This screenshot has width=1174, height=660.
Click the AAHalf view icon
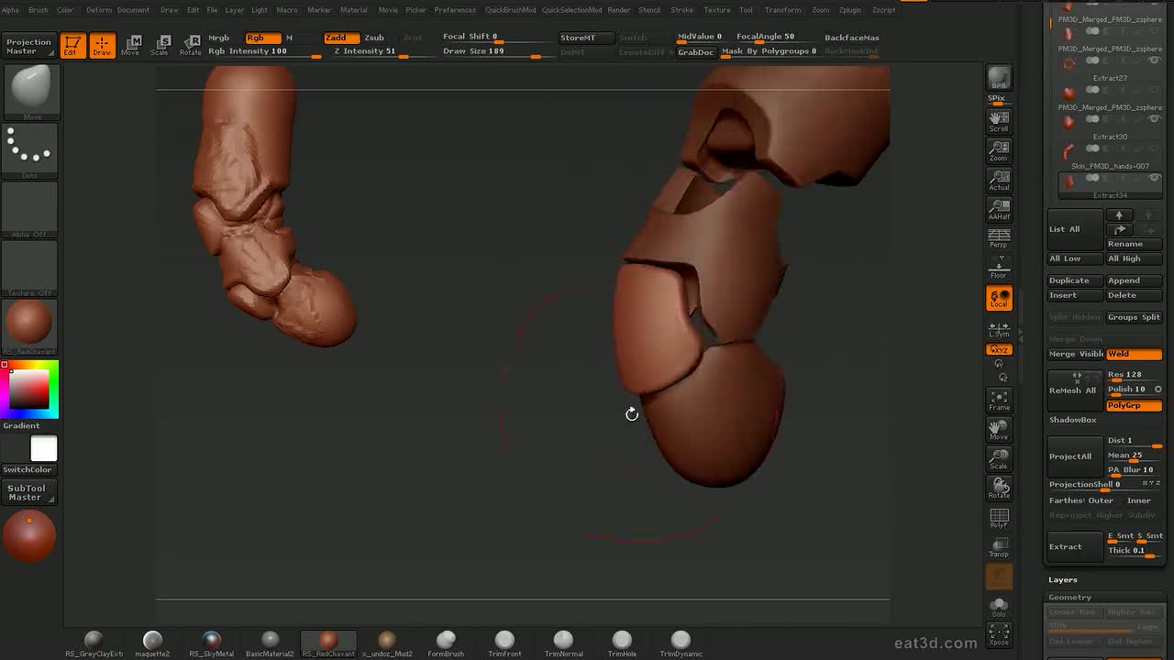[x=999, y=209]
